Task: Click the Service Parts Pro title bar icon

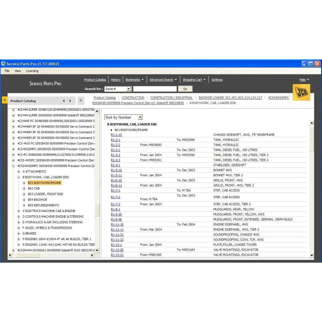Action: (x=3, y=63)
